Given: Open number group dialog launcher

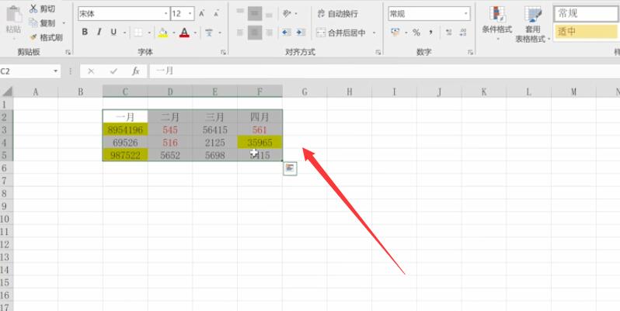Looking at the screenshot, I should click(x=471, y=52).
